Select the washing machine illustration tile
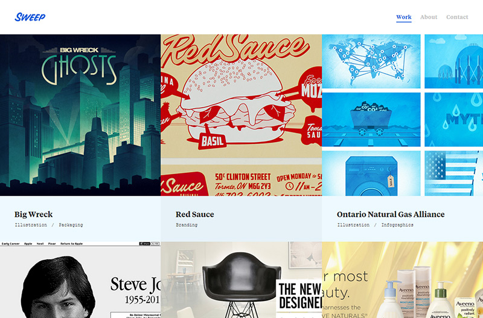The image size is (483, 318). 371,173
